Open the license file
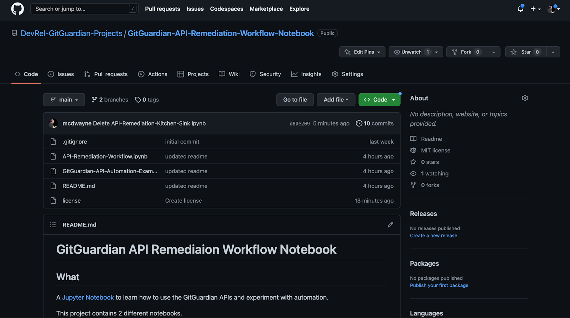The height and width of the screenshot is (318, 570). 72,201
